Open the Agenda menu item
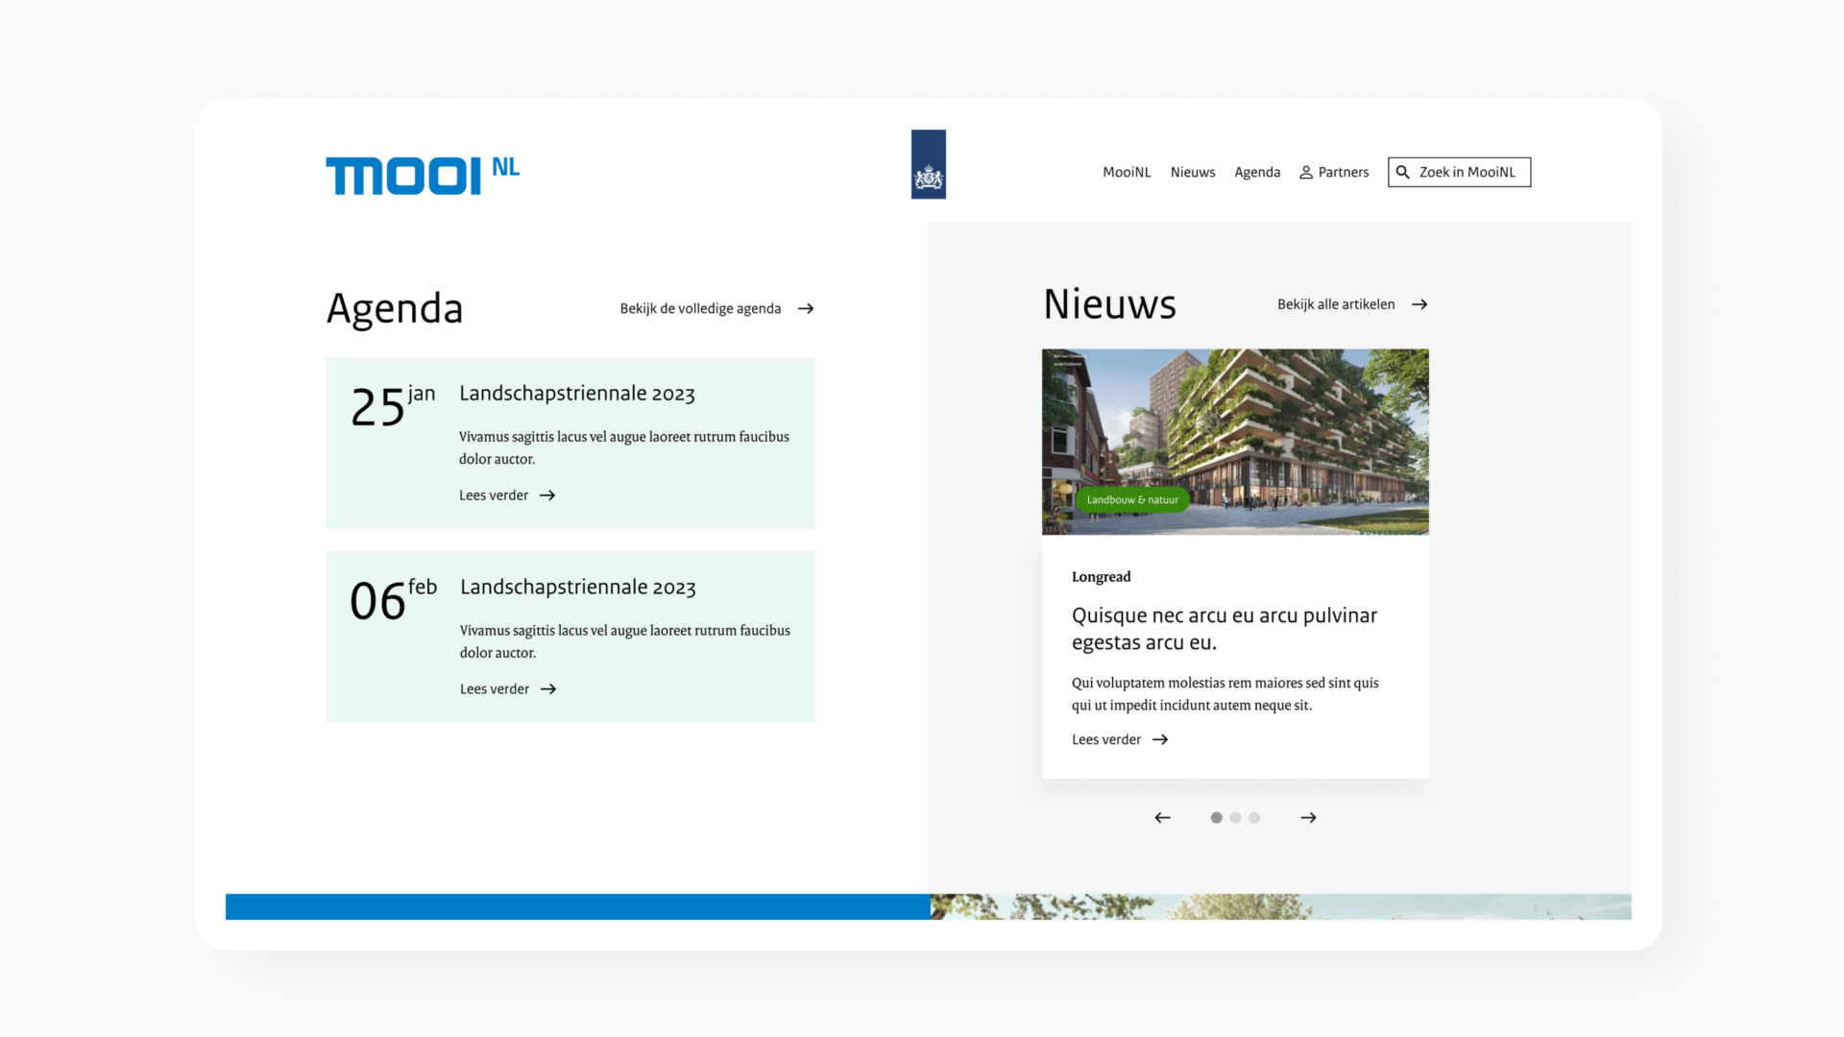Viewport: 1844px width, 1037px height. 1256,173
